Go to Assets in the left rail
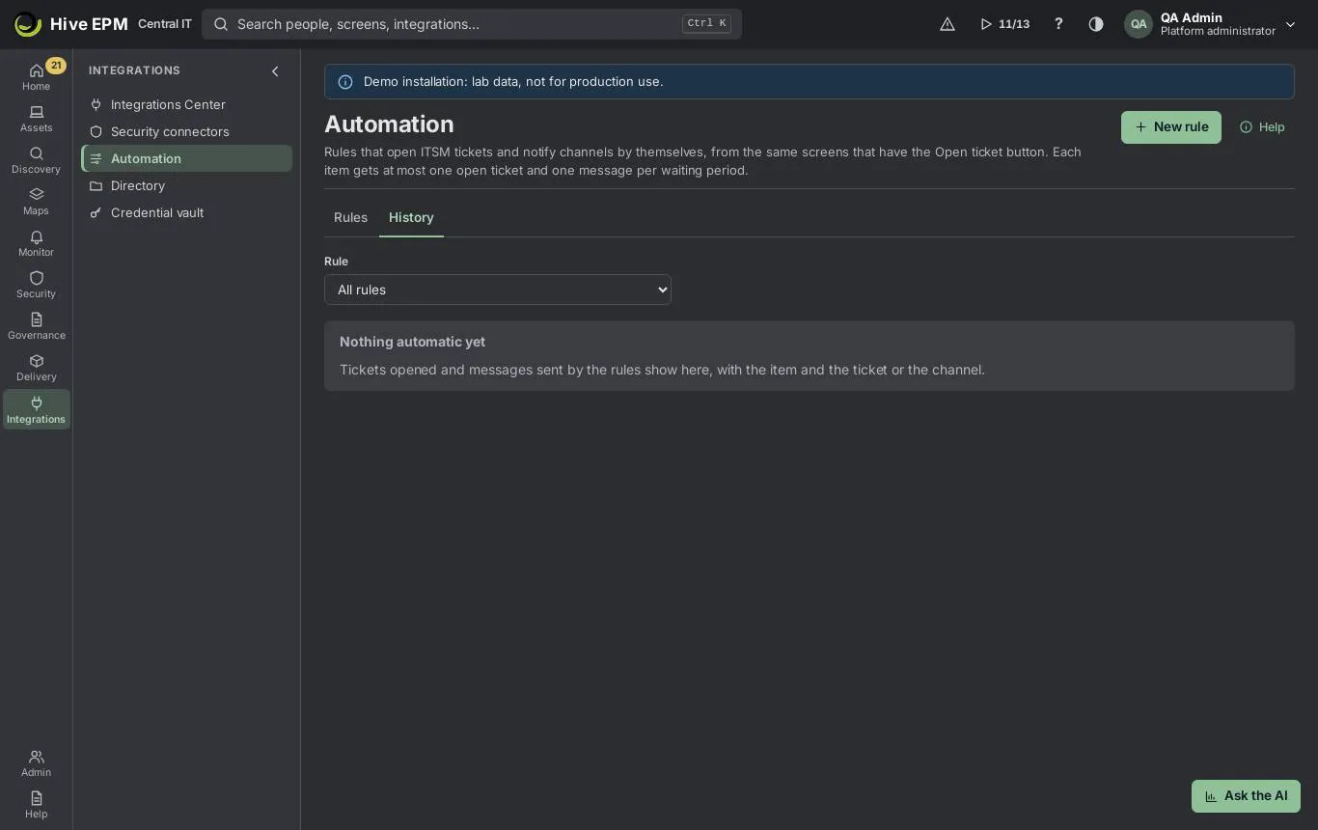The height and width of the screenshot is (830, 1318). point(36,119)
